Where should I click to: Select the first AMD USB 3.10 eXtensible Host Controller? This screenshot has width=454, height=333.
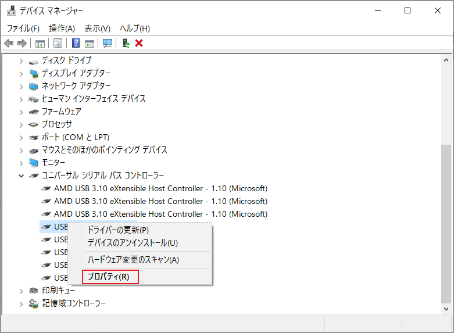pos(160,188)
